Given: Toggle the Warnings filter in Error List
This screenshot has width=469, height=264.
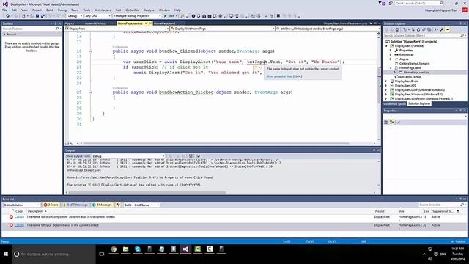Looking at the screenshot, I should tap(75, 205).
